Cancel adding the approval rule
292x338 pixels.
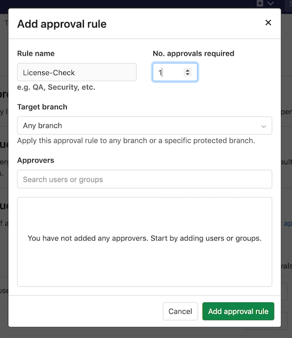[x=180, y=311]
